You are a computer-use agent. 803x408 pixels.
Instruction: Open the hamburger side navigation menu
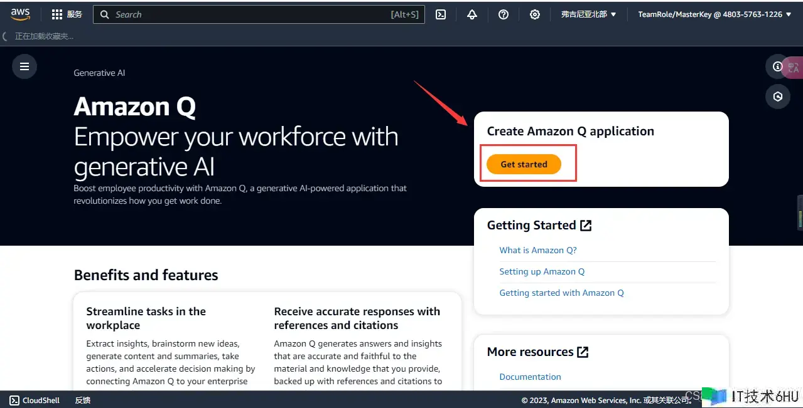pos(24,66)
